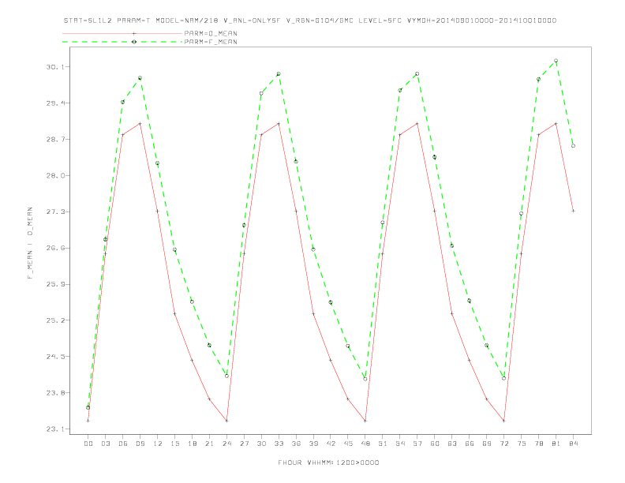This screenshot has width=625, height=483.
Task: Select the green F_MEAN circle marker at hour 09
Action: (x=140, y=78)
